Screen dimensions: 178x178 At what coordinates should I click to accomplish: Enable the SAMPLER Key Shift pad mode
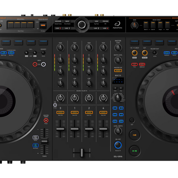[11, 53]
